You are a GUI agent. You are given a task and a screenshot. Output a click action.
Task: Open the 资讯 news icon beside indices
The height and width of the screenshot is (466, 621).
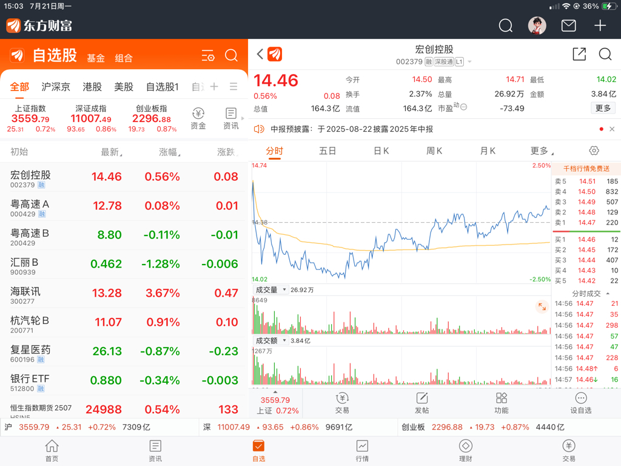point(231,118)
